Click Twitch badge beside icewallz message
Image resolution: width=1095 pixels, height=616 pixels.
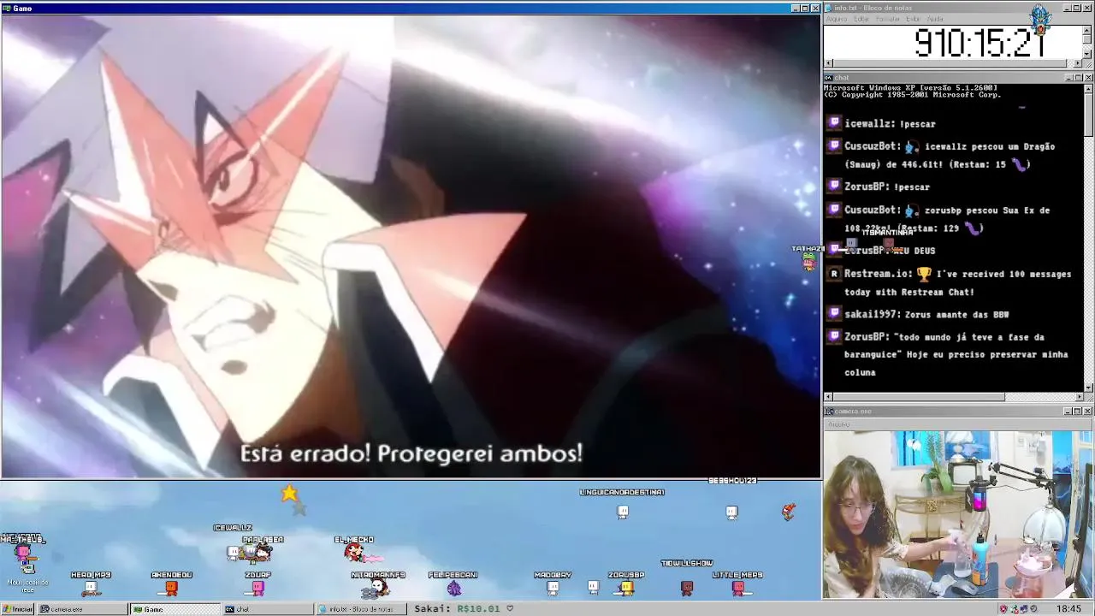(834, 123)
